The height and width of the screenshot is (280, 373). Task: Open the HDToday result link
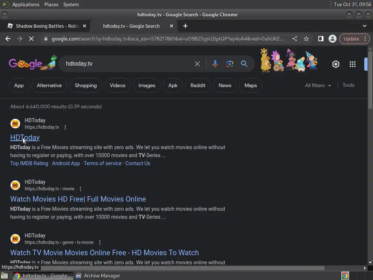coord(25,137)
